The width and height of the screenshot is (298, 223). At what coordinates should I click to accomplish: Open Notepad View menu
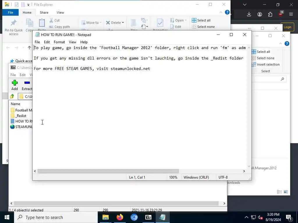pyautogui.click(x=72, y=42)
